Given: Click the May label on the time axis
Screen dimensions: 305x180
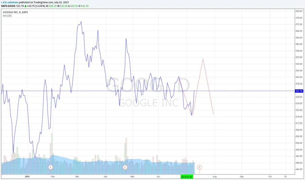Looking at the screenshot, I should 133,177.
